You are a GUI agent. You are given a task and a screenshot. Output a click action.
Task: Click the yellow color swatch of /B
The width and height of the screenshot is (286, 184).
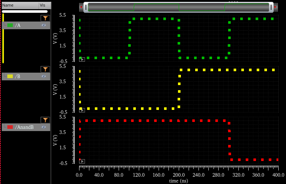click(10, 76)
